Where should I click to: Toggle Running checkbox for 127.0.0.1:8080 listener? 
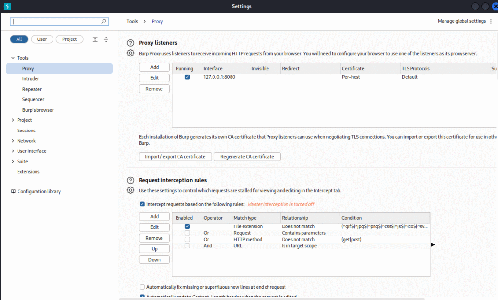[187, 77]
